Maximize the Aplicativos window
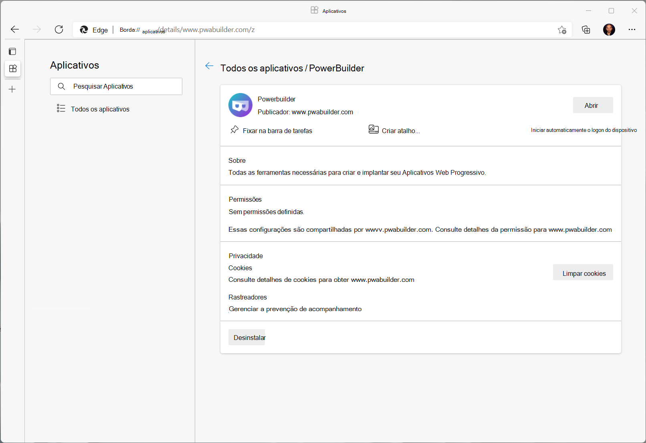 (611, 11)
